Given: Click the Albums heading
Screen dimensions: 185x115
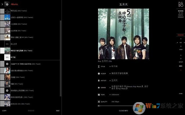Looking at the screenshot, I should tap(14, 4).
